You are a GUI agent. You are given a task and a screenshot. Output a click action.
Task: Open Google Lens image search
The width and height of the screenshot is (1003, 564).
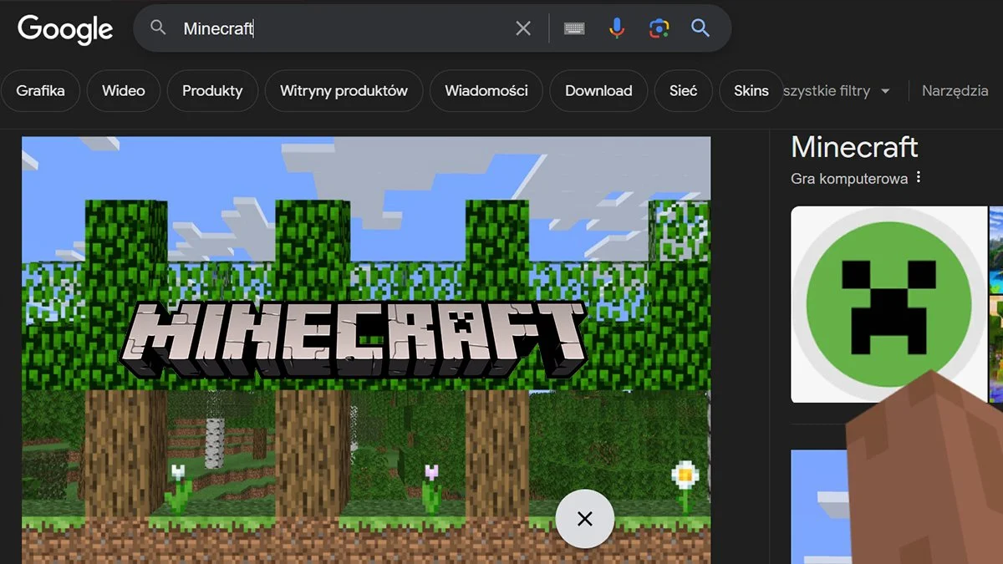coord(659,28)
